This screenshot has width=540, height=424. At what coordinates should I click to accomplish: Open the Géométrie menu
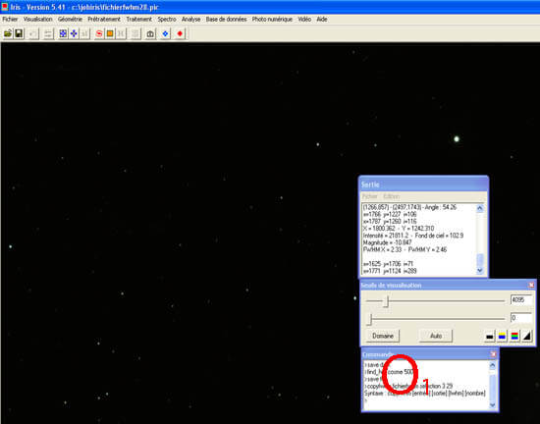tap(71, 20)
